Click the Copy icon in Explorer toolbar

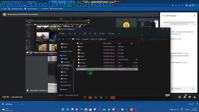click(x=75, y=34)
